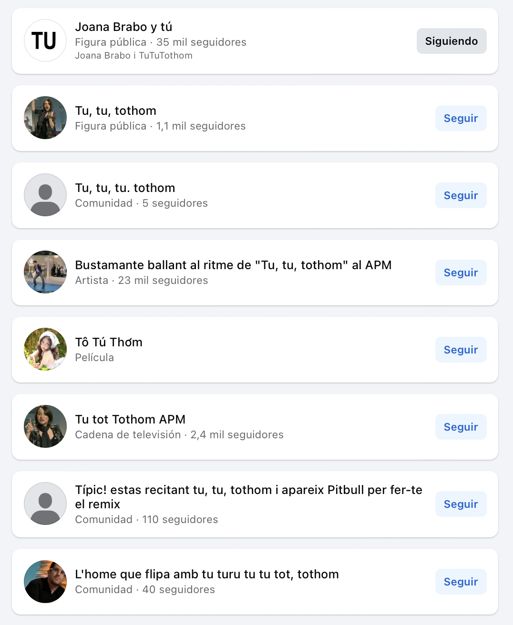513x625 pixels.
Task: Click the Siguiendo button for Joana Brabo
Action: tap(451, 41)
